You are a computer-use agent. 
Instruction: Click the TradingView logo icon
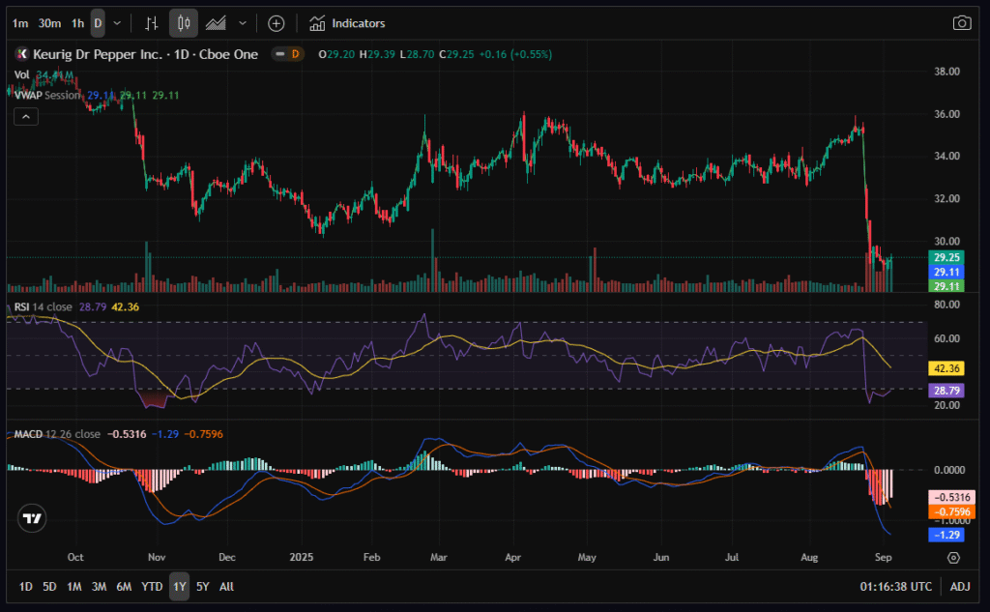click(x=33, y=518)
